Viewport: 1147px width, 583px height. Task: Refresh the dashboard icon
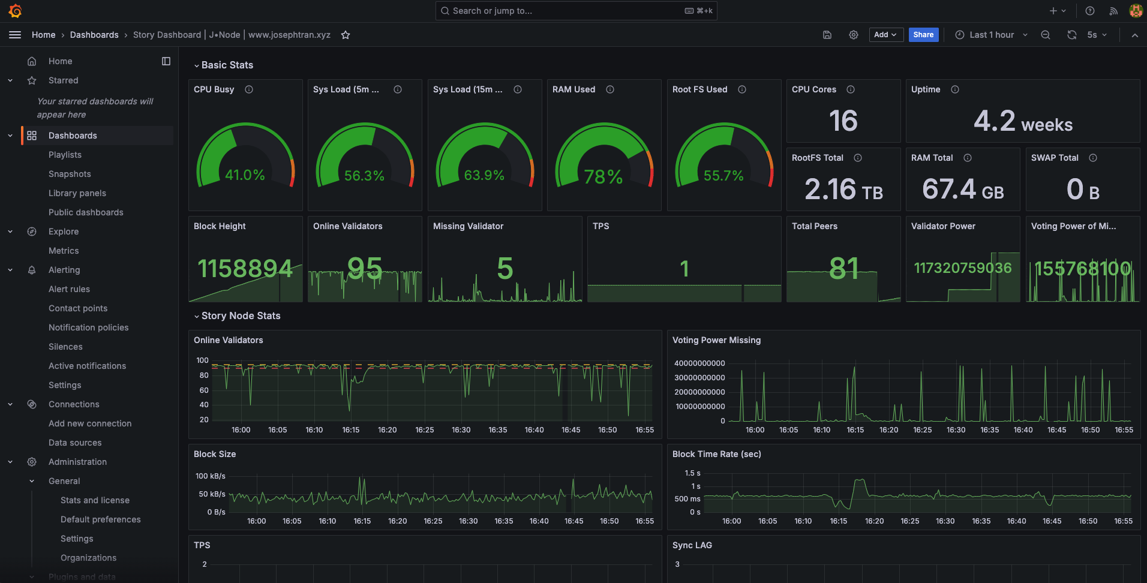(x=1072, y=35)
